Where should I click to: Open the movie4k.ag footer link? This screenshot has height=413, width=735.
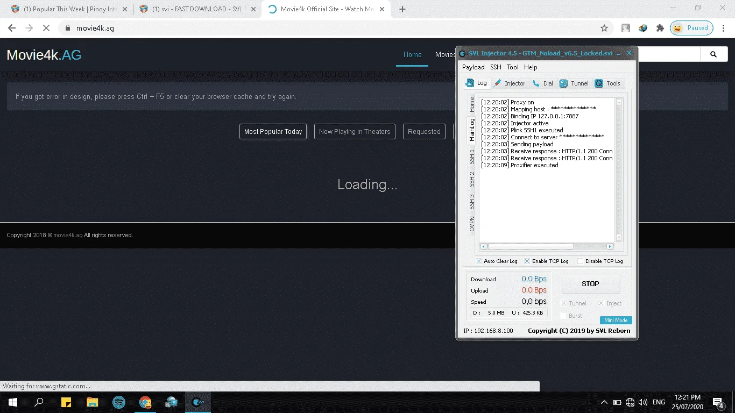[68, 235]
